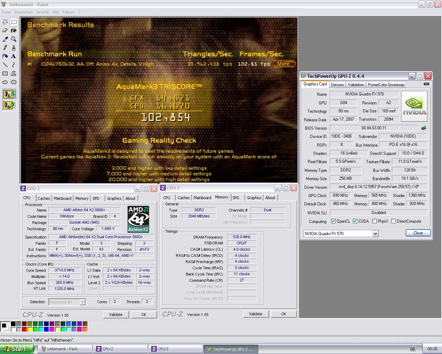Open the Graphics tab in left CPU-Z window
This screenshot has height=354, width=442.
click(114, 198)
